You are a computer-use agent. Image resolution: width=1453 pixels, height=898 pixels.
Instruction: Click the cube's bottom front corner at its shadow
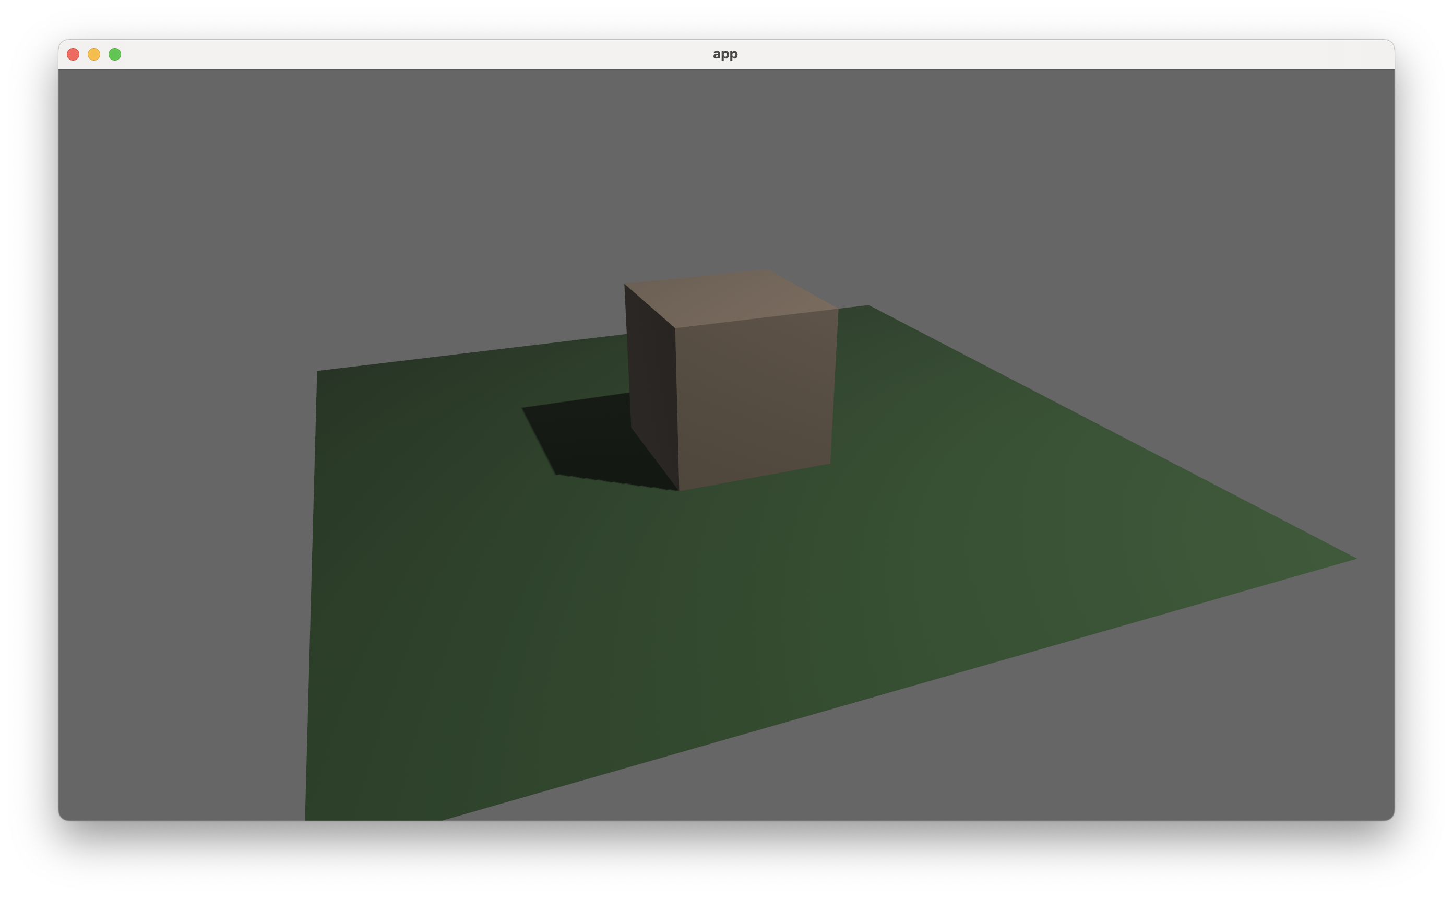[679, 490]
